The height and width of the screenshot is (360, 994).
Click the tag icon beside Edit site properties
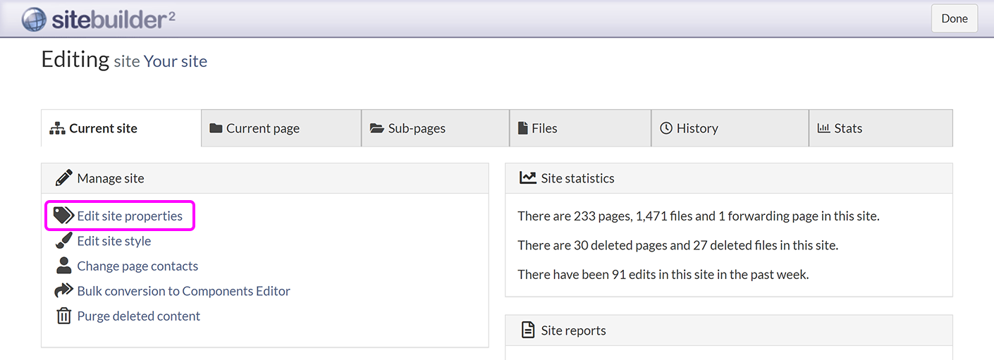[x=63, y=216]
